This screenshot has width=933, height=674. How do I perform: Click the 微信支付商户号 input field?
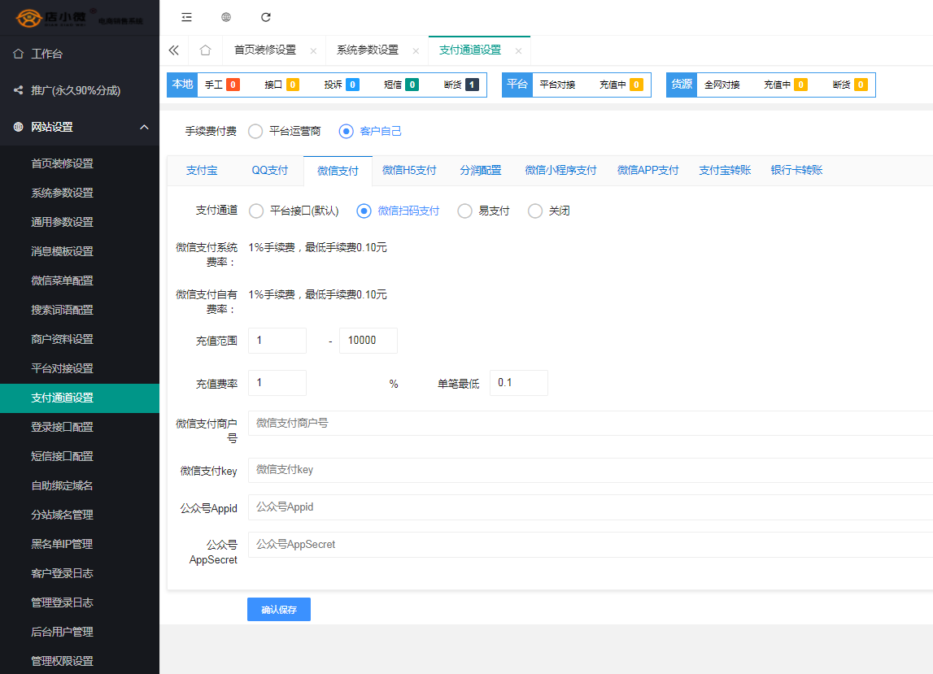pos(590,424)
